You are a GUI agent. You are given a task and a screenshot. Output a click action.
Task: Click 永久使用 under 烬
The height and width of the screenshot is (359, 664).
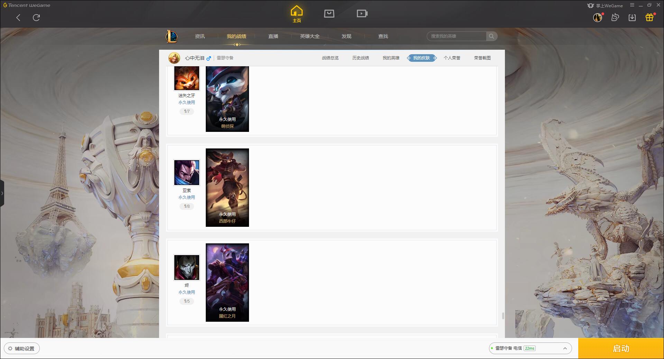(187, 292)
